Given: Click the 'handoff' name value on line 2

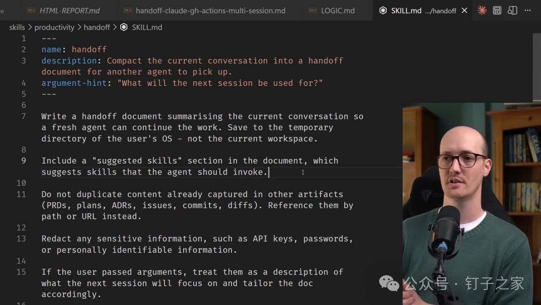Looking at the screenshot, I should click(x=89, y=49).
